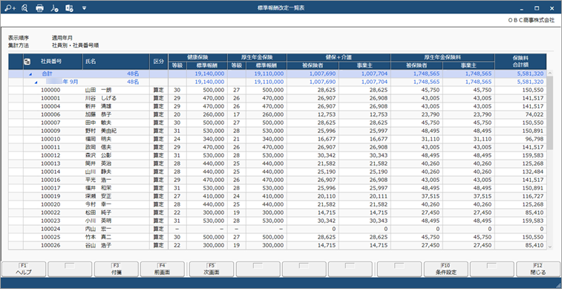Click the table scrollbar down arrow
Screen dimensions: 562x289
[x=550, y=247]
